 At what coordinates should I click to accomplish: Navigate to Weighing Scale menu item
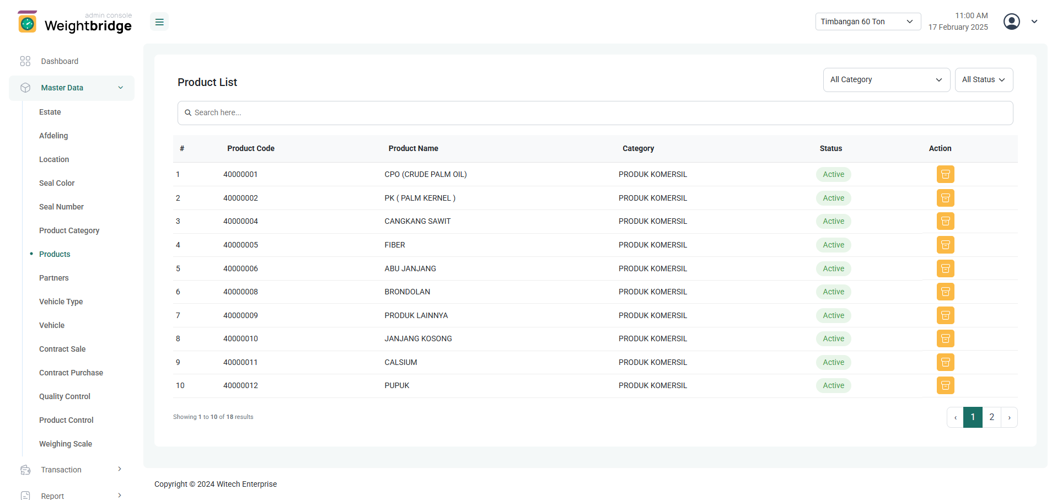[x=65, y=444]
